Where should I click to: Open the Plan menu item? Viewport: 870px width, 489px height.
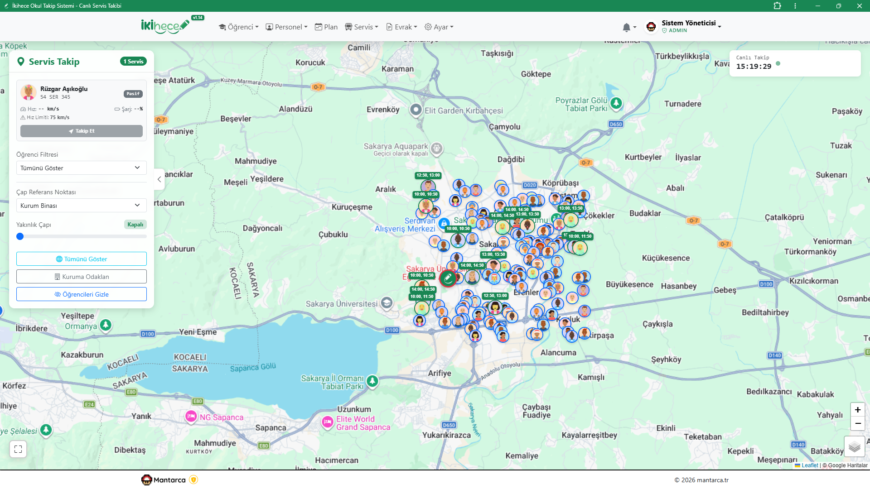[326, 27]
